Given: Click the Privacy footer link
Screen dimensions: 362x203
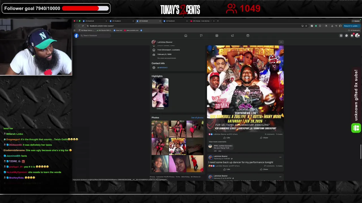Looking at the screenshot, I should pyautogui.click(x=152, y=177).
